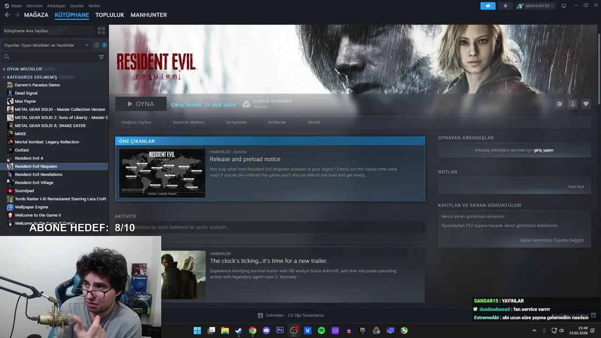The width and height of the screenshot is (601, 338).
Task: Open Photoshop from the taskbar
Action: click(280, 330)
